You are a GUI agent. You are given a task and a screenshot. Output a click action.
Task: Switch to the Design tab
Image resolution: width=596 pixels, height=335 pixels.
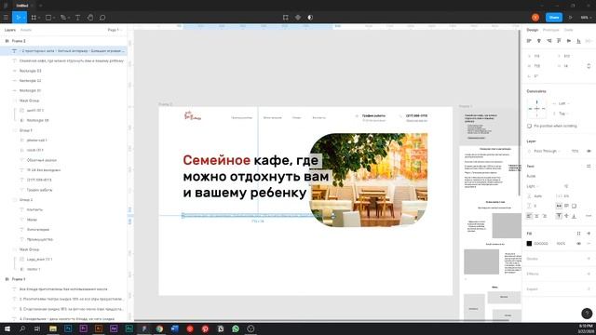click(532, 30)
